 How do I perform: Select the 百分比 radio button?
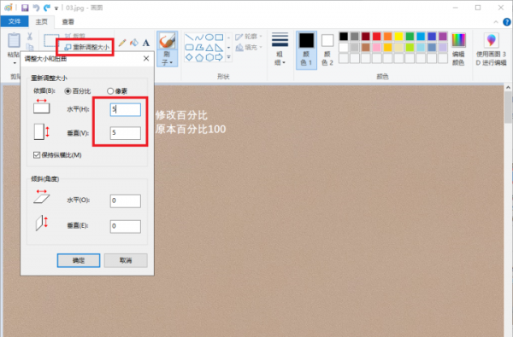click(68, 91)
